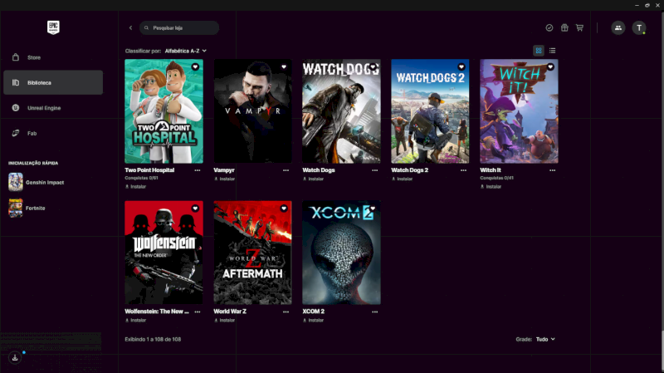Click the Two Point Hospital title
Screen dimensions: 664x373
click(x=149, y=170)
